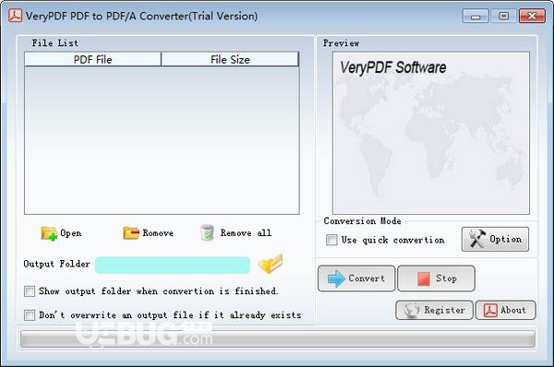The width and height of the screenshot is (554, 367).
Task: Click the VeryPDF title bar app icon
Action: [x=15, y=16]
